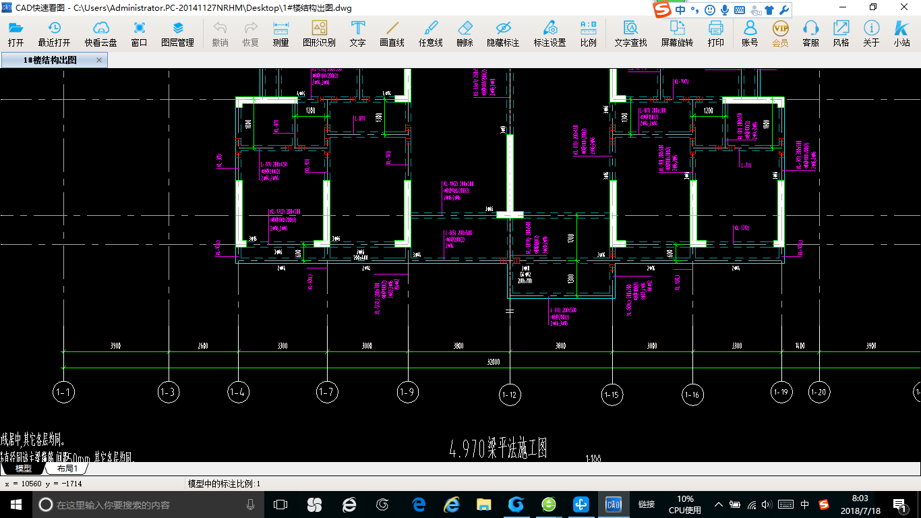Select the 图形识别 shape recognition tool

coord(319,33)
